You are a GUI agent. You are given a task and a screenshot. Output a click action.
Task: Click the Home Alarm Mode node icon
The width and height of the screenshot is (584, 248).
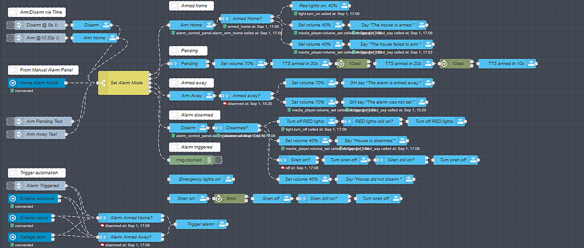tap(12, 83)
